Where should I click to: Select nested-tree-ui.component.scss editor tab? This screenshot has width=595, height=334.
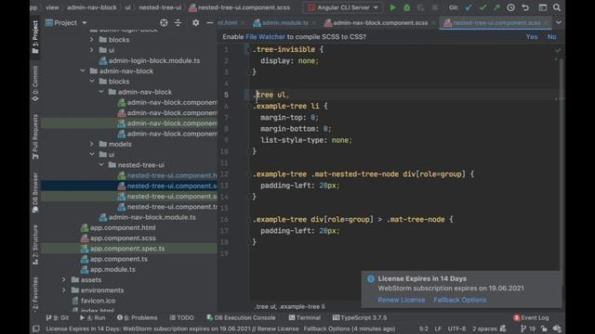pyautogui.click(x=496, y=22)
